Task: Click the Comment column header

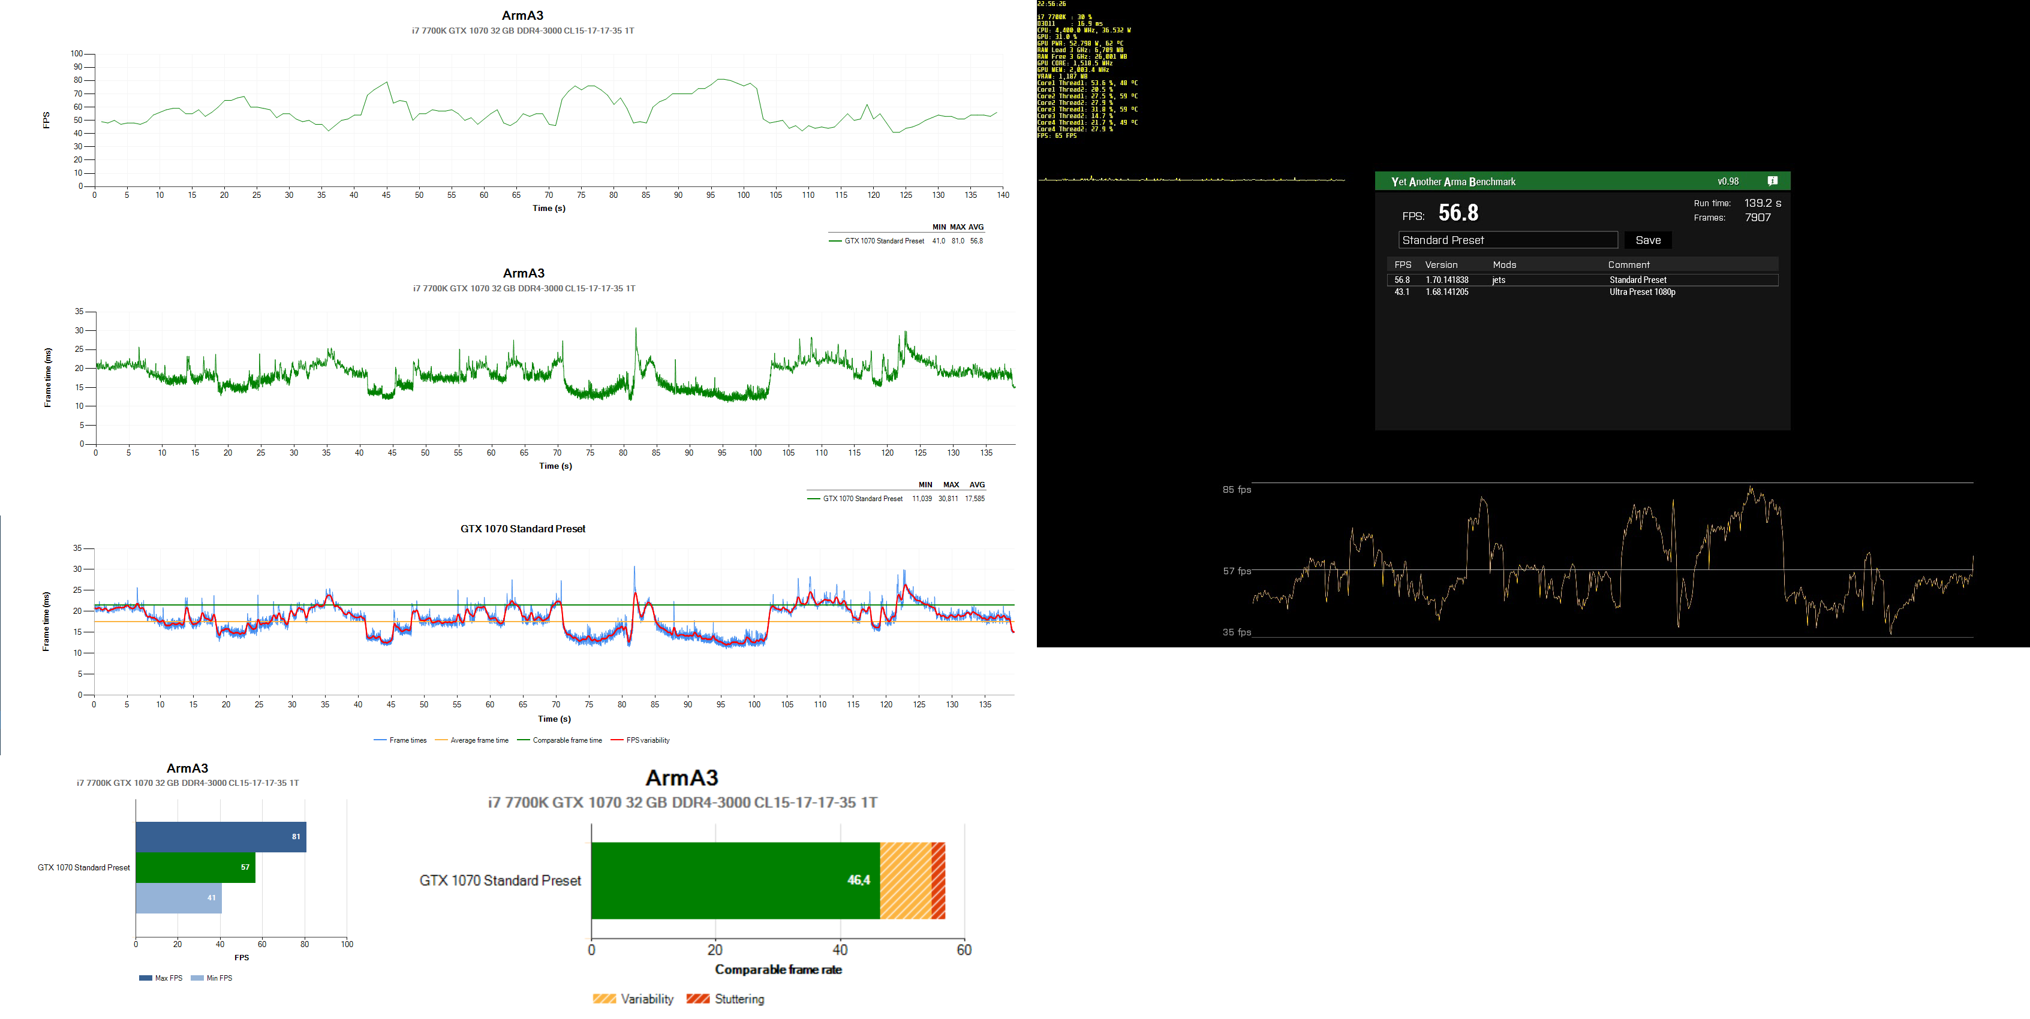Action: [1628, 264]
